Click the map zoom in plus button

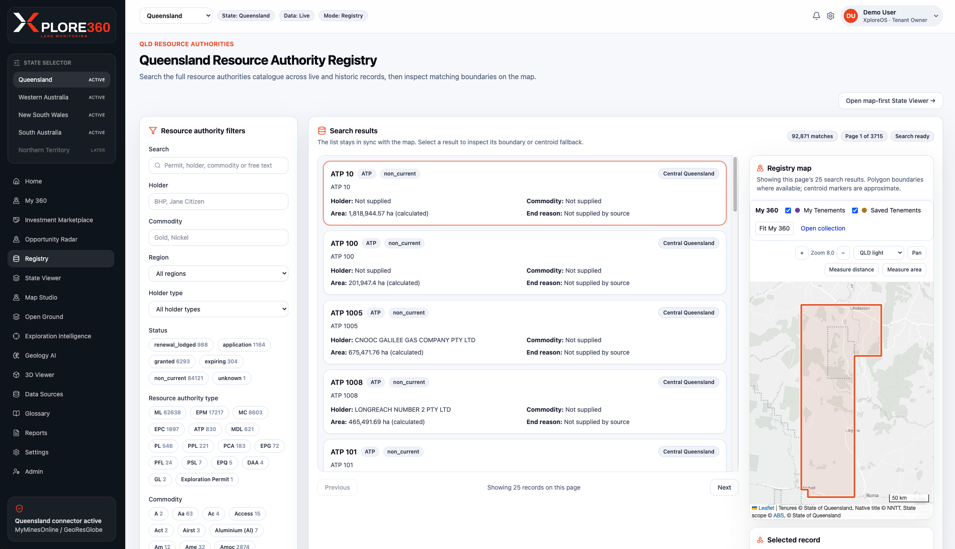tap(802, 253)
